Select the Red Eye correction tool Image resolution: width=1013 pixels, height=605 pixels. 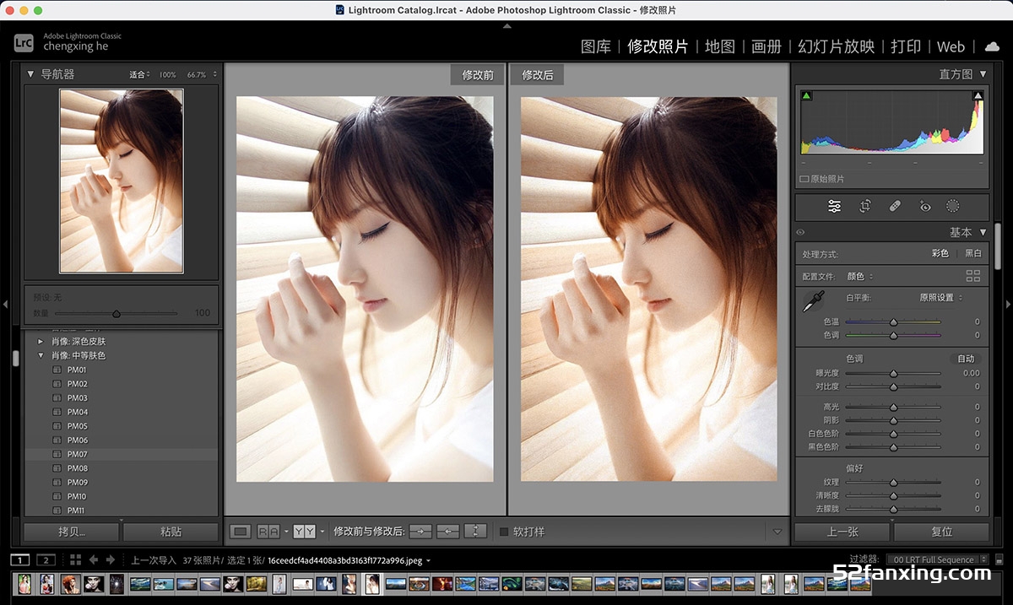pyautogui.click(x=925, y=206)
